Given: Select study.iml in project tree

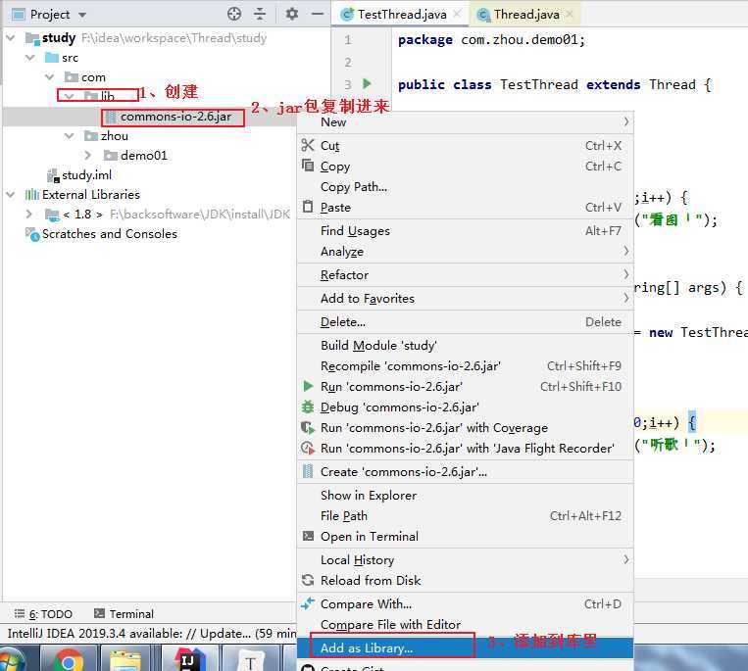Looking at the screenshot, I should [86, 175].
